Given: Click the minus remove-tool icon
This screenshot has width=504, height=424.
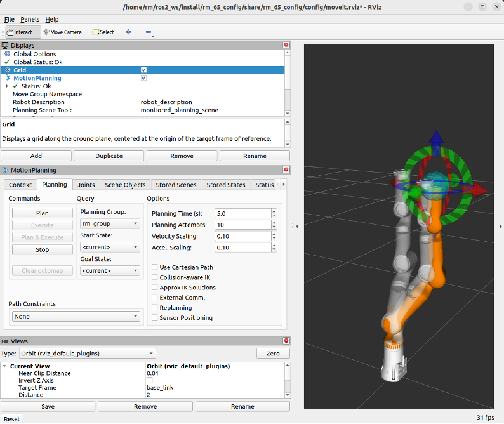Looking at the screenshot, I should point(149,32).
